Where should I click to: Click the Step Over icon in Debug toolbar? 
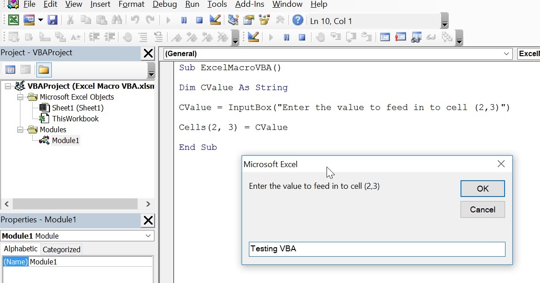(351, 37)
